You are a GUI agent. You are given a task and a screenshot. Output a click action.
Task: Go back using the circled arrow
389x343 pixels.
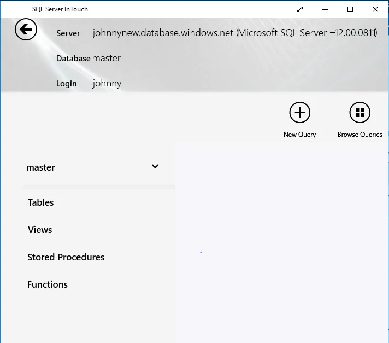(26, 30)
